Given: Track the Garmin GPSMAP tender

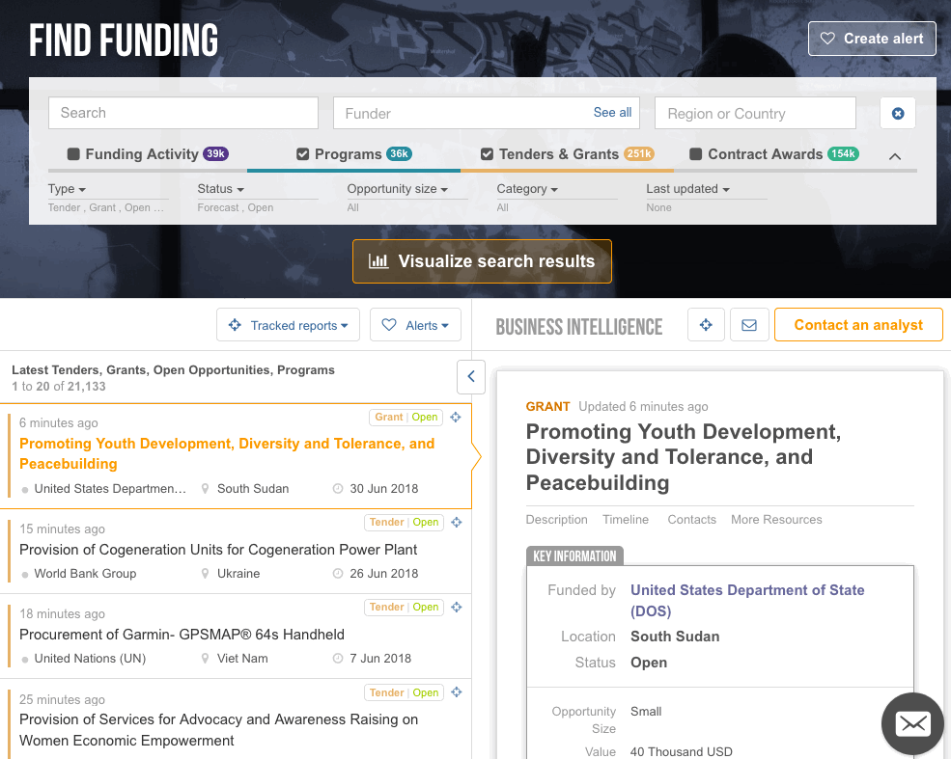Looking at the screenshot, I should click(x=457, y=607).
